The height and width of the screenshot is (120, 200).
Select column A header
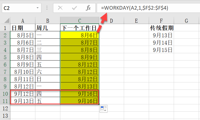23,21
